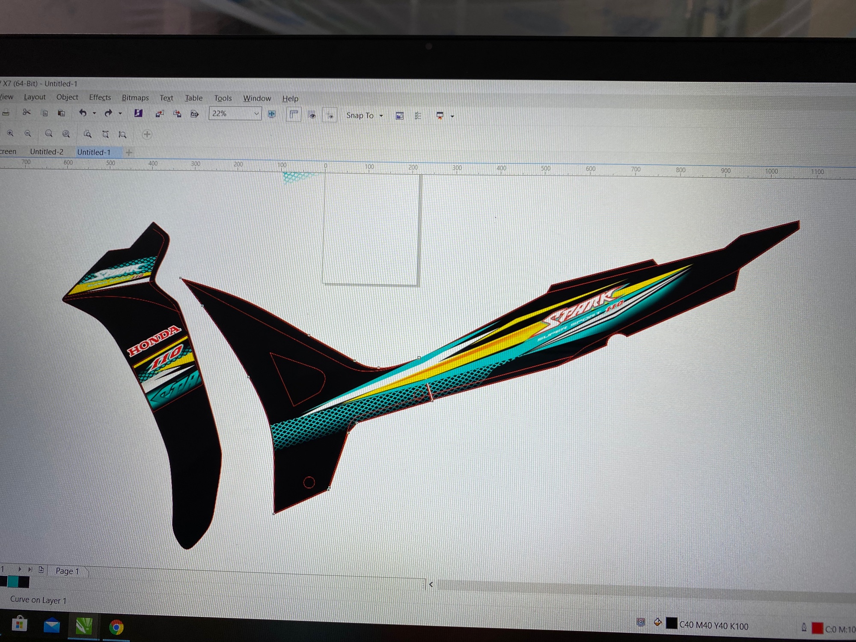856x642 pixels.
Task: Undo the last action
Action: point(83,113)
